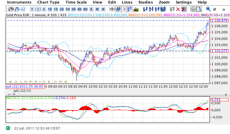Open the Instruments menu
The height and width of the screenshot is (134, 230).
pos(19,2)
